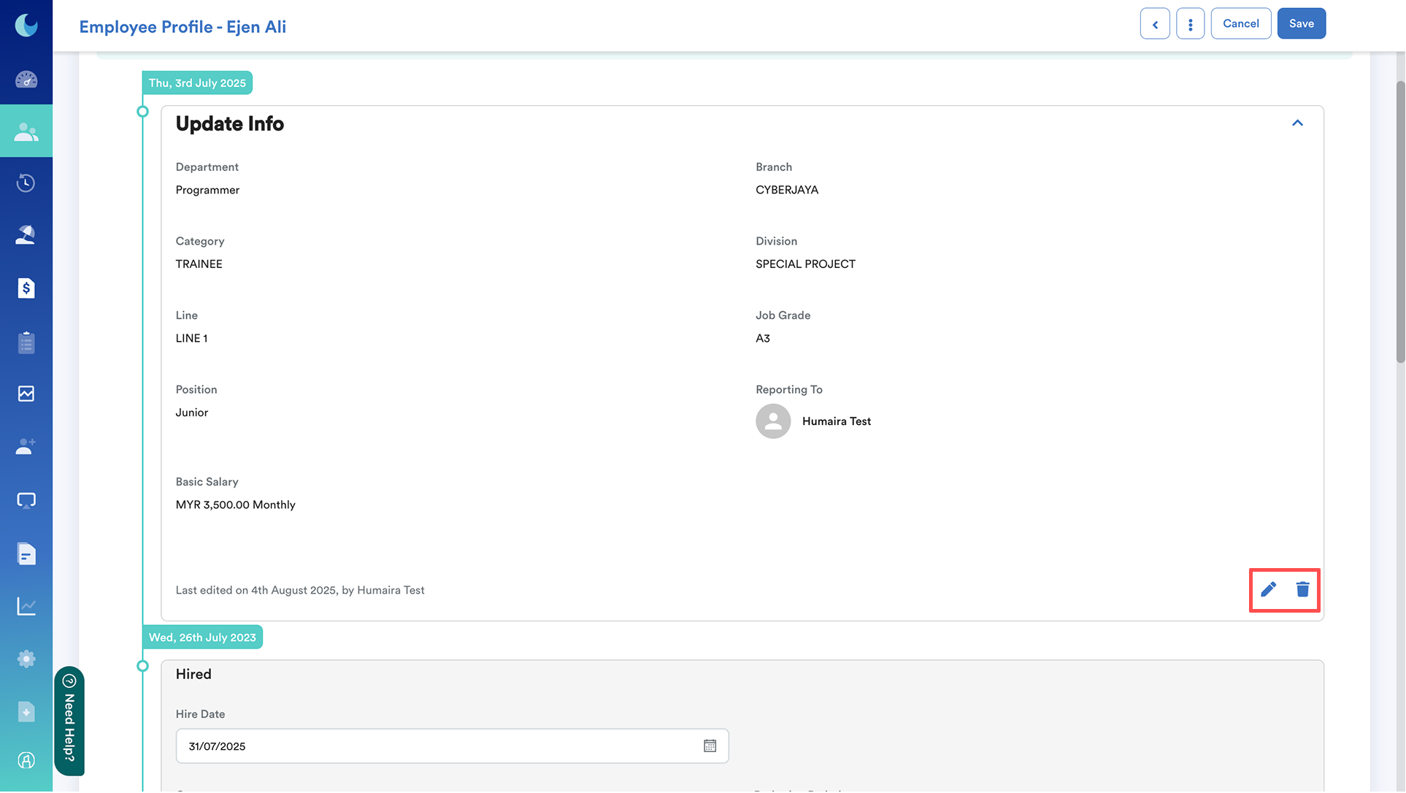Open the Dashboard speedometer icon in sidebar
This screenshot has height=793, width=1406.
[x=26, y=79]
